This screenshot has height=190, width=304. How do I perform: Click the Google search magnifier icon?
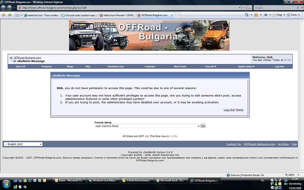click(297, 7)
